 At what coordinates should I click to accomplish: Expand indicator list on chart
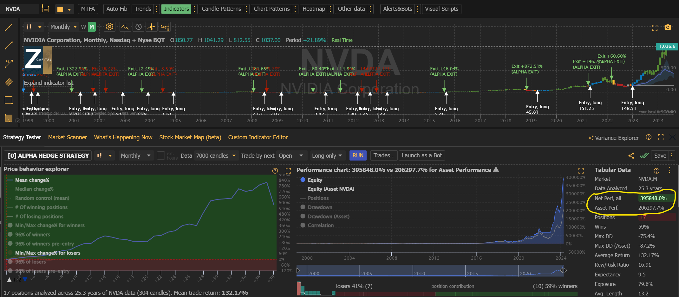click(x=49, y=83)
